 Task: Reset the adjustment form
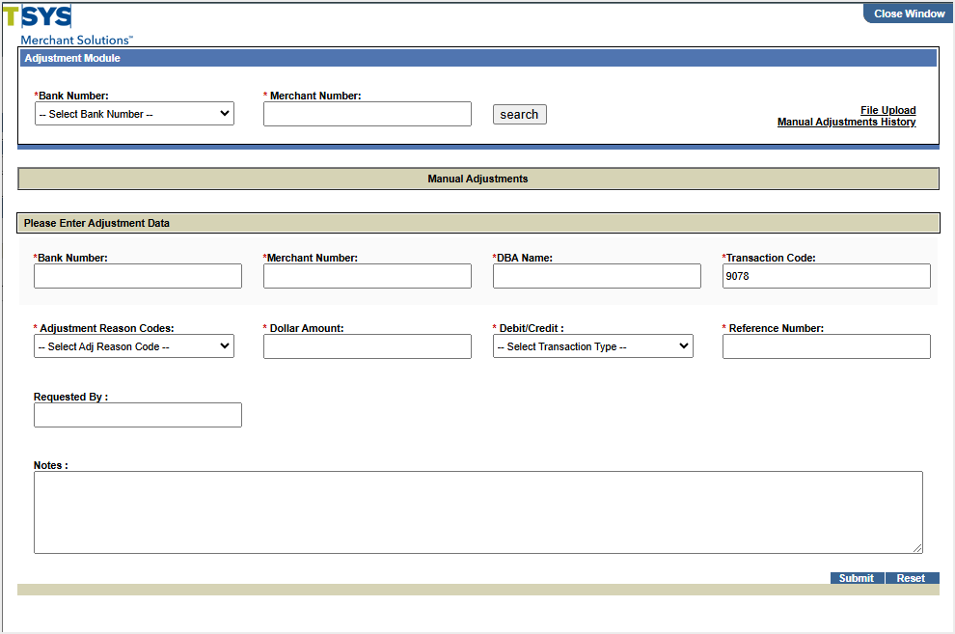pos(912,578)
